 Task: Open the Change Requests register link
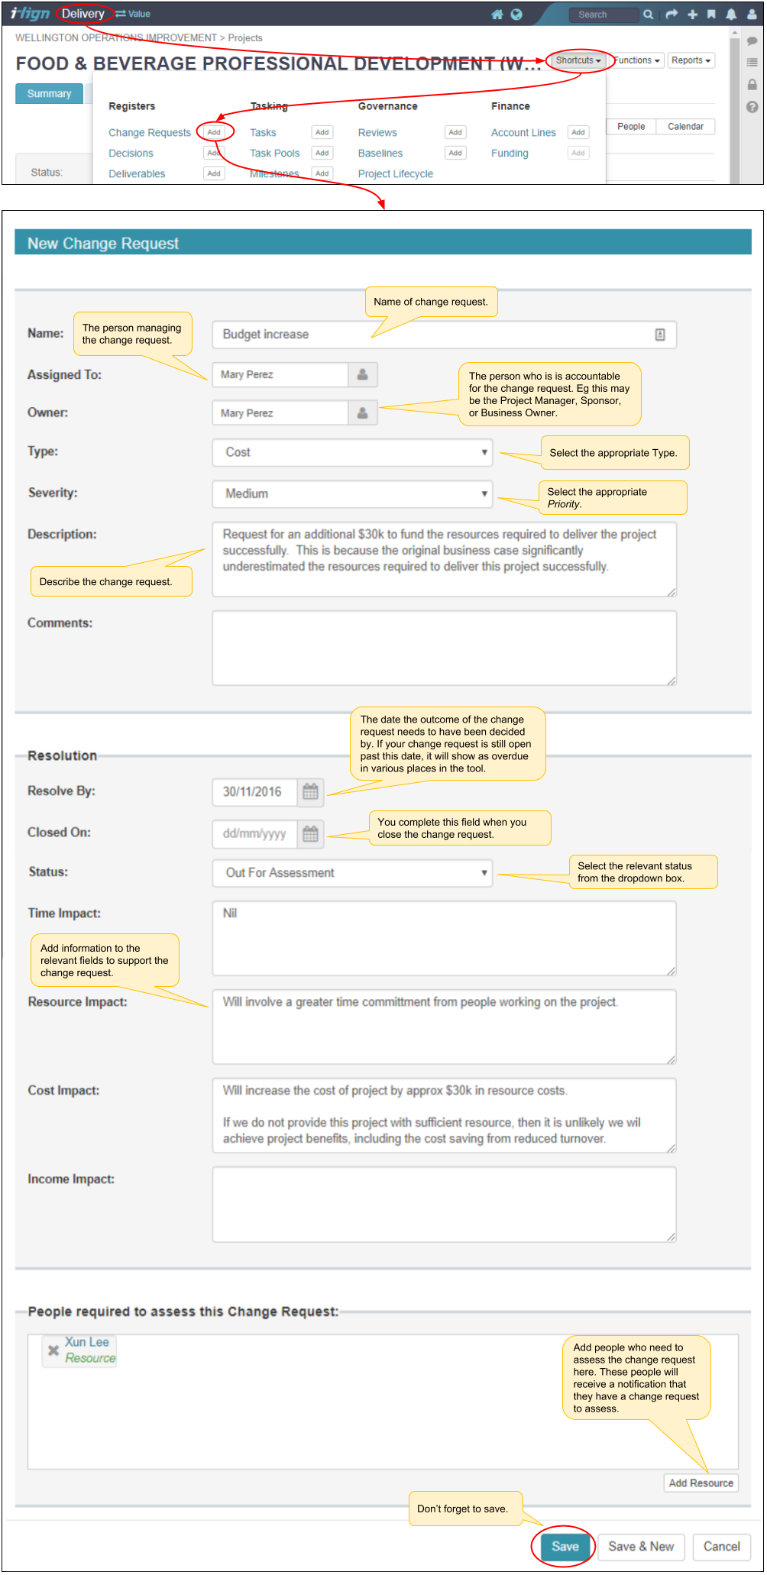coord(150,133)
